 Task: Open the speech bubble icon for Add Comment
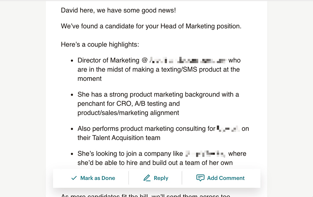pyautogui.click(x=201, y=178)
